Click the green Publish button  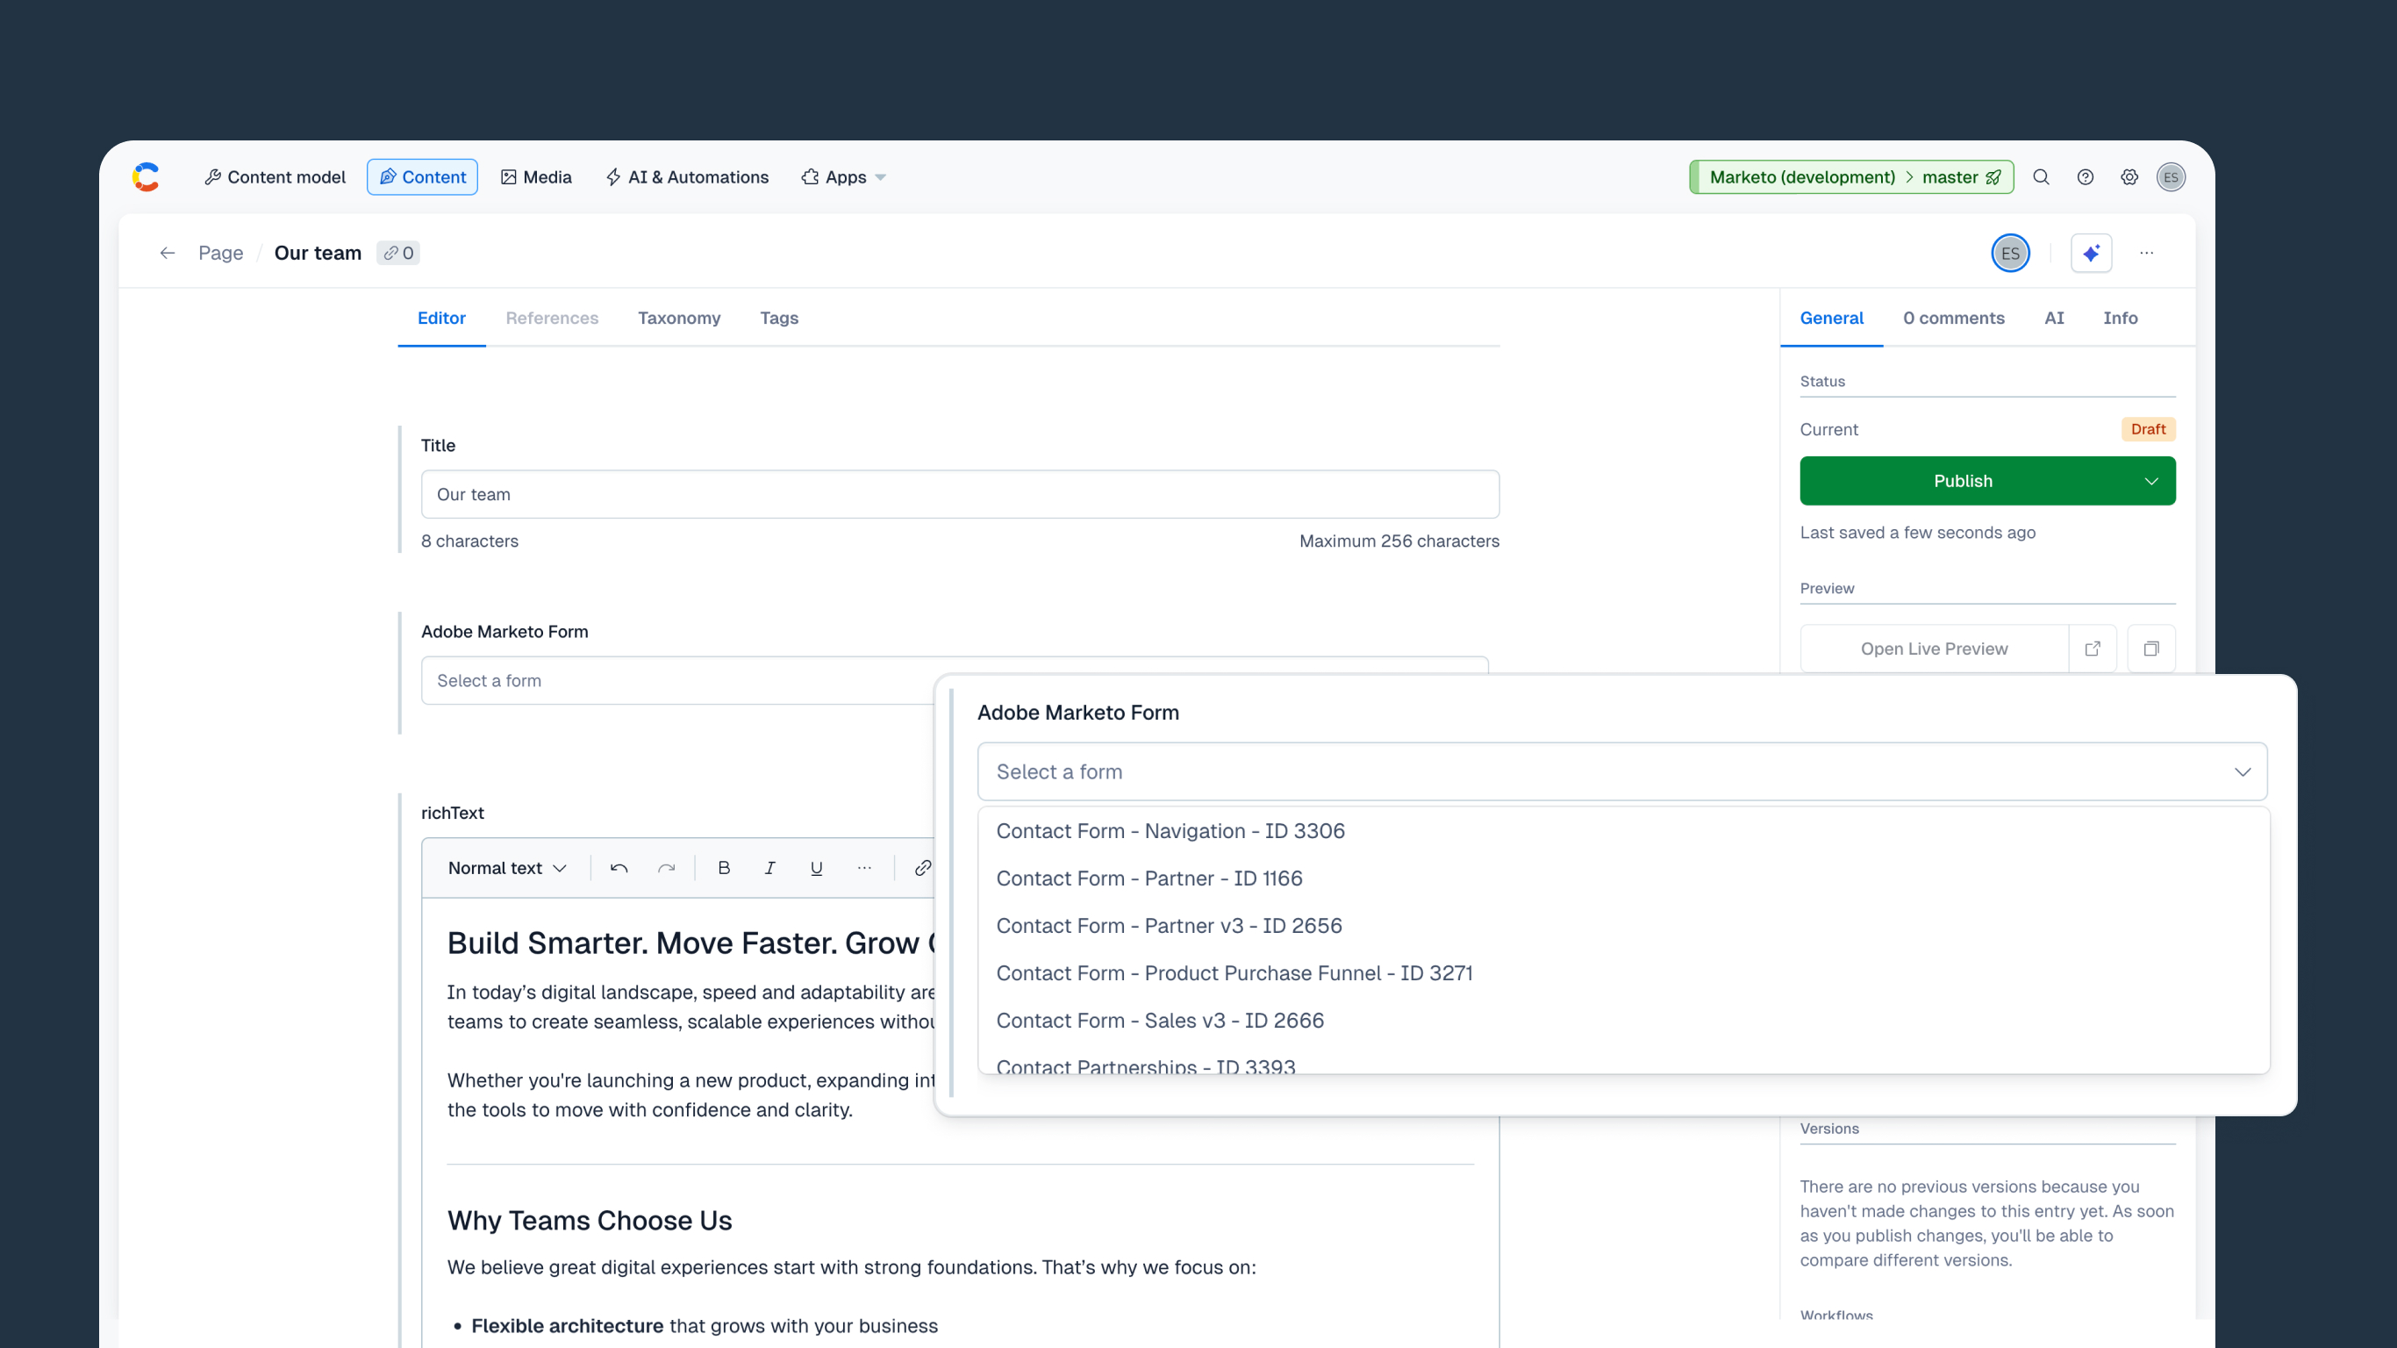(1963, 481)
